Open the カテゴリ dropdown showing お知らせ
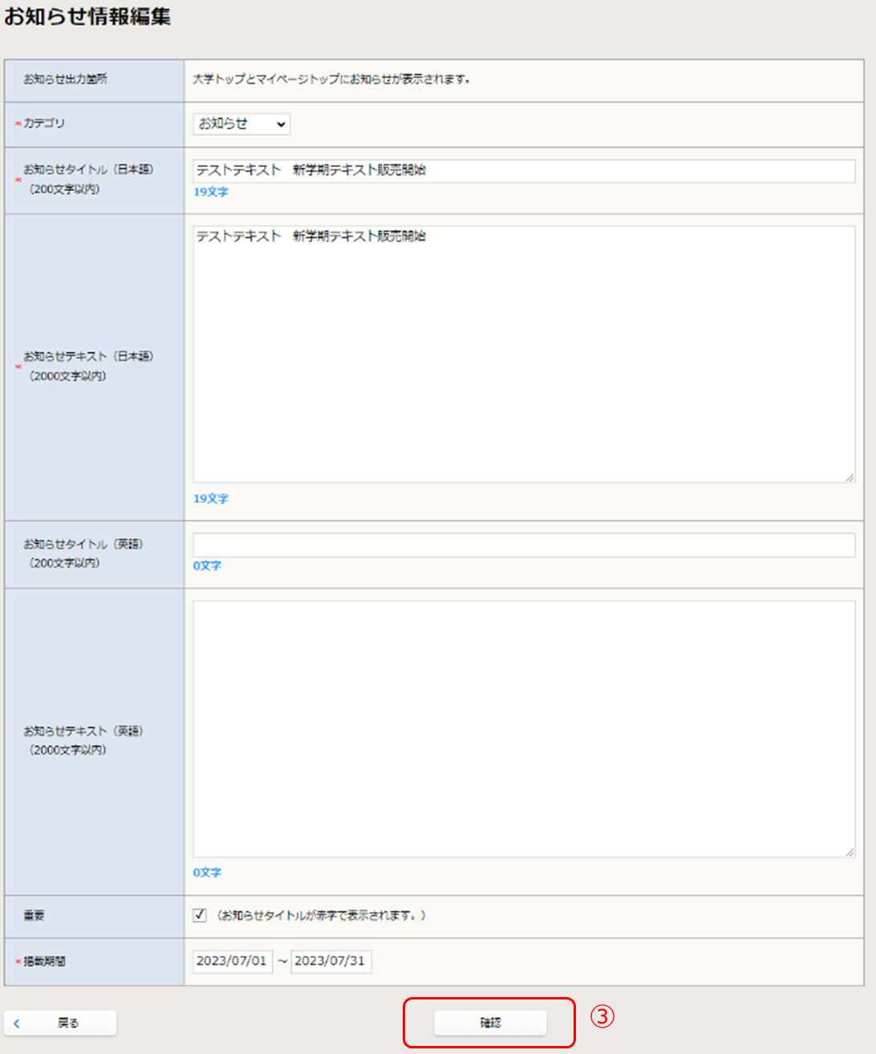The height and width of the screenshot is (1054, 876). 241,124
